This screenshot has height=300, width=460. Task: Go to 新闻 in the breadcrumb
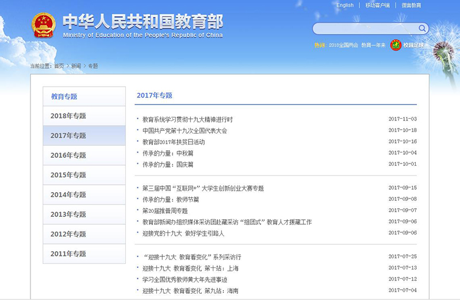coord(76,66)
